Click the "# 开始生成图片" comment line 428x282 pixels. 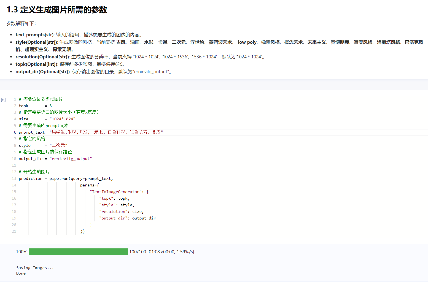34,172
